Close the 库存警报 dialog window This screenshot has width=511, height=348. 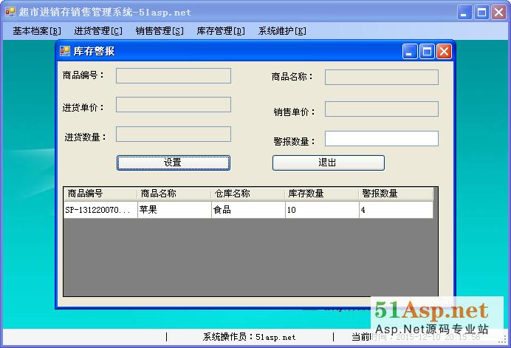[x=444, y=52]
